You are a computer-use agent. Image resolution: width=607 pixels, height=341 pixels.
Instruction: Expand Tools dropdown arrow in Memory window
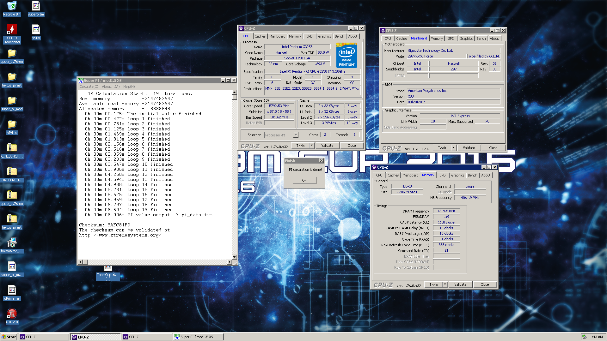click(x=445, y=284)
